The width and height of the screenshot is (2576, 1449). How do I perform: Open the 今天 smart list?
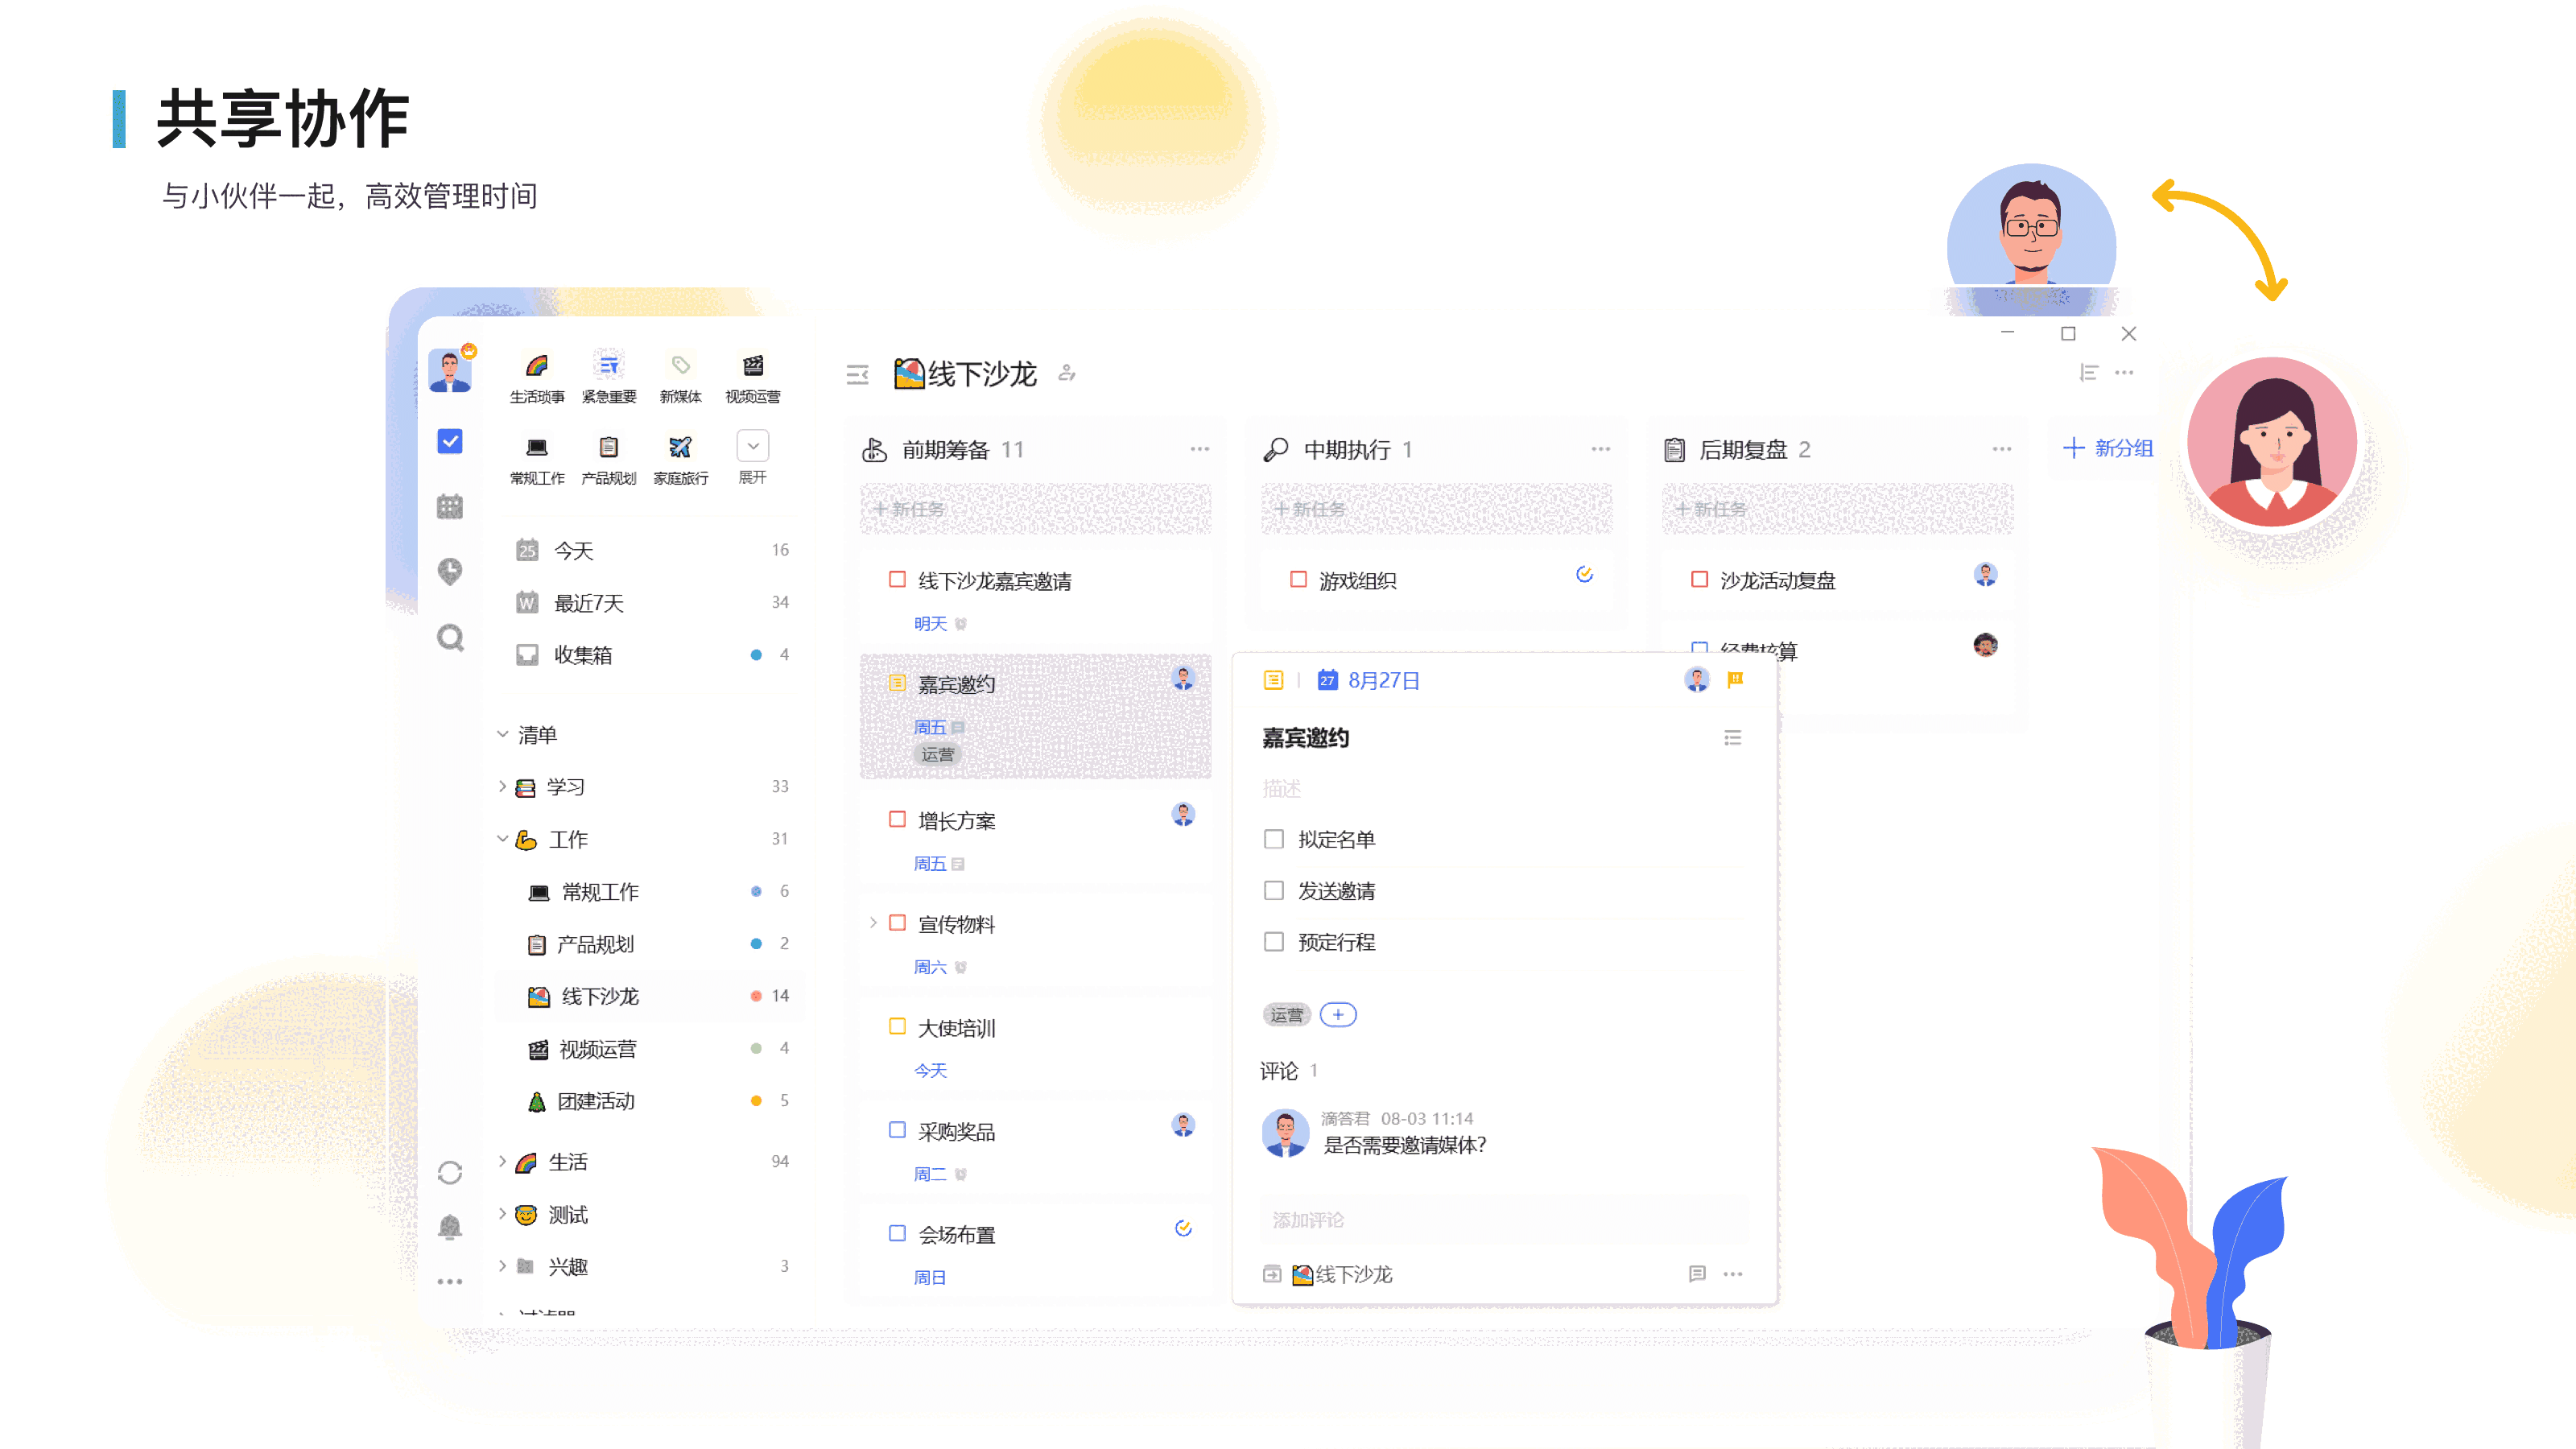[x=574, y=551]
